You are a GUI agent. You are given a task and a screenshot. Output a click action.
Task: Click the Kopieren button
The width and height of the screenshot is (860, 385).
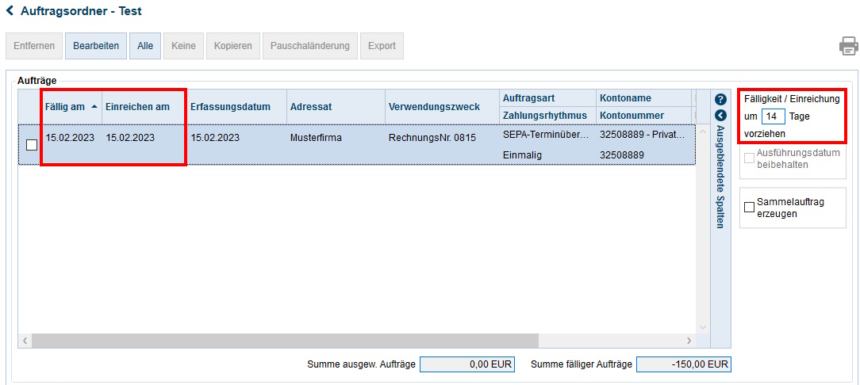233,46
